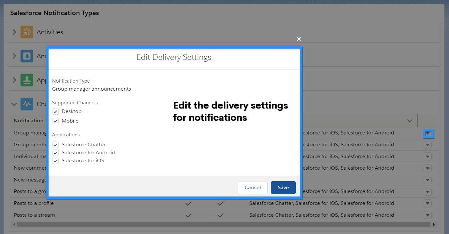This screenshot has height=234, width=449.
Task: Click the Save button
Action: click(x=283, y=188)
